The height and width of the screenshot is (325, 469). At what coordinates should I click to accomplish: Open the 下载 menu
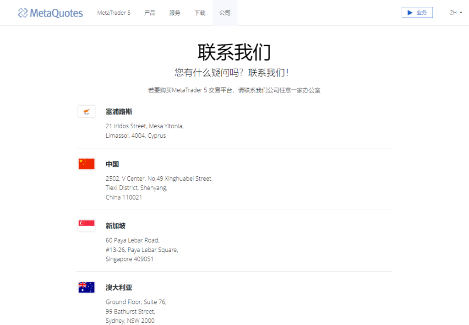200,13
